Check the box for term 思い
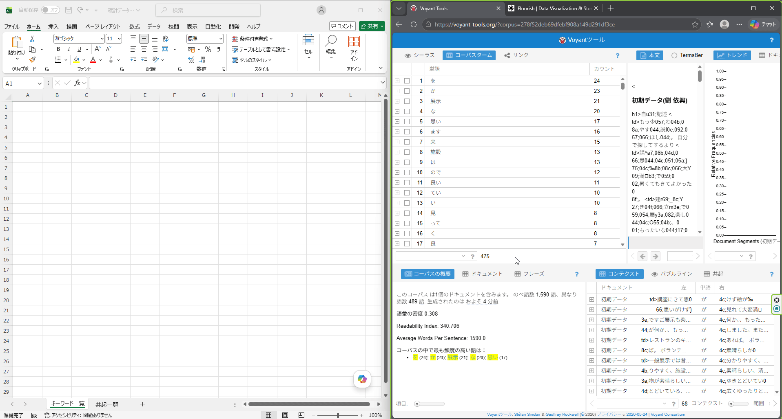Image resolution: width=782 pixels, height=419 pixels. pos(407,121)
